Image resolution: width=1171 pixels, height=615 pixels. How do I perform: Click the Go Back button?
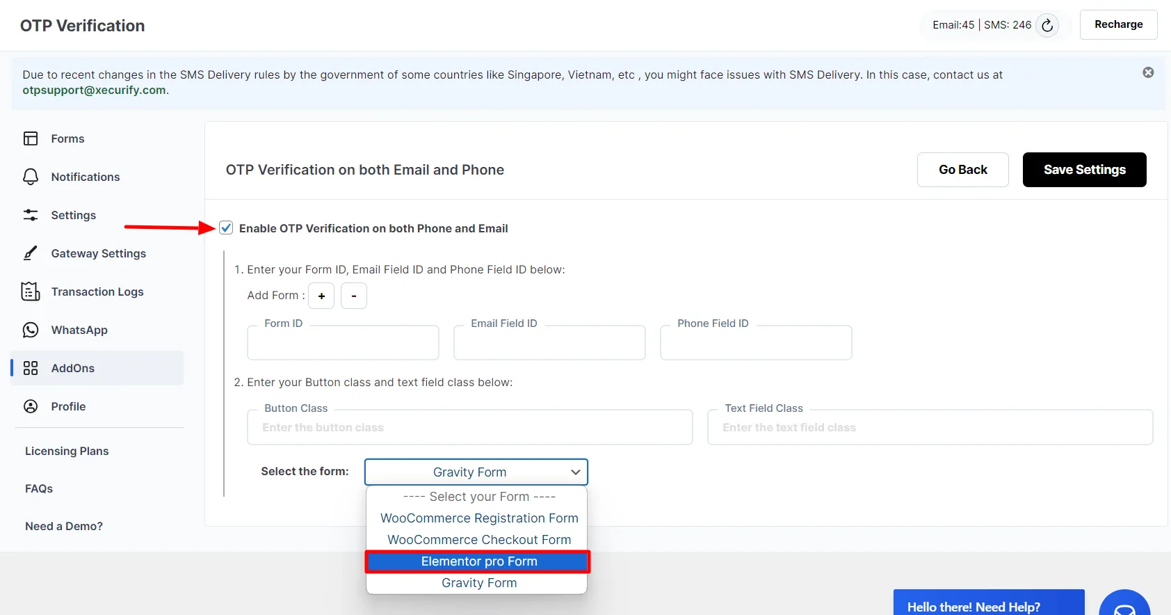point(962,170)
